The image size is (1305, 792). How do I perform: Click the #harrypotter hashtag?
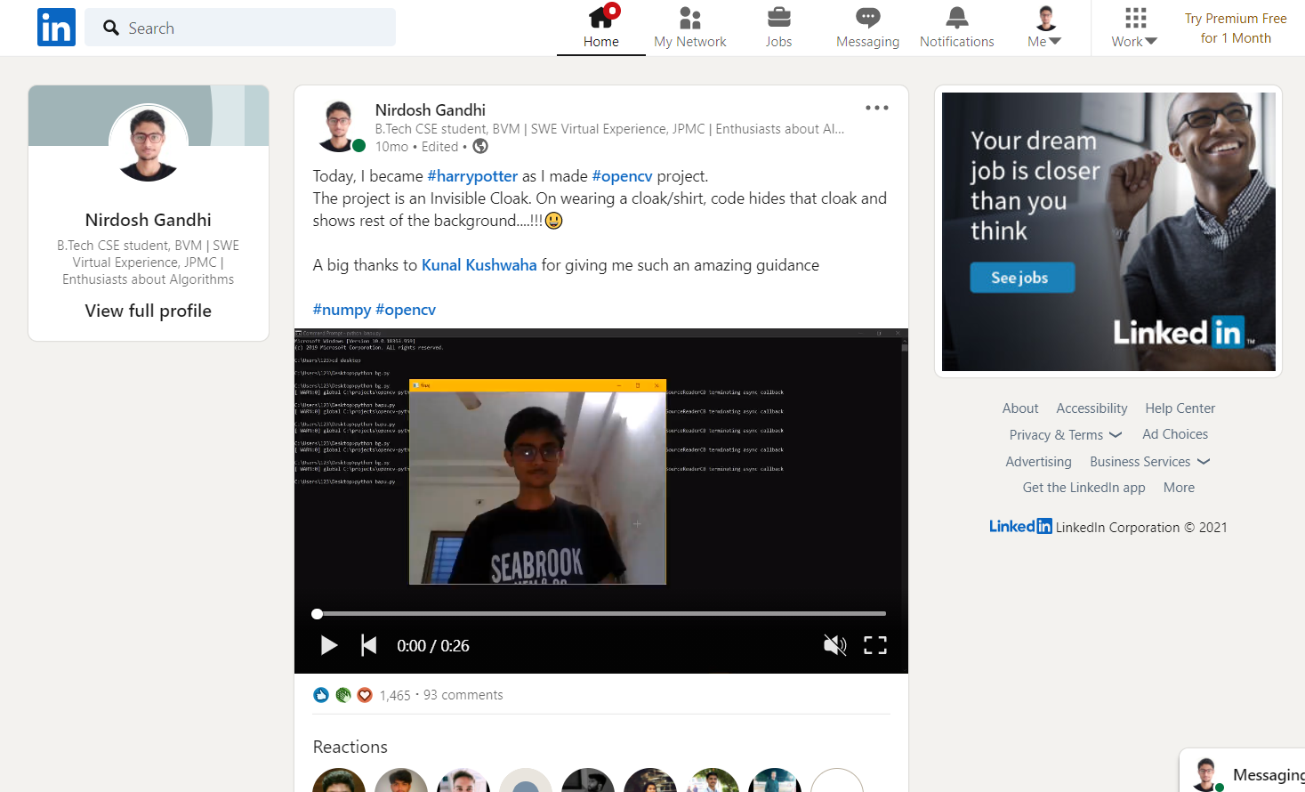471,176
